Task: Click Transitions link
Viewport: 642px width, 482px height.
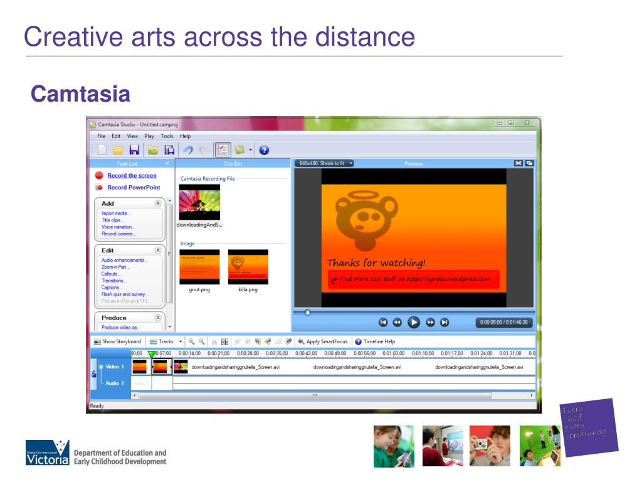Action: (114, 281)
